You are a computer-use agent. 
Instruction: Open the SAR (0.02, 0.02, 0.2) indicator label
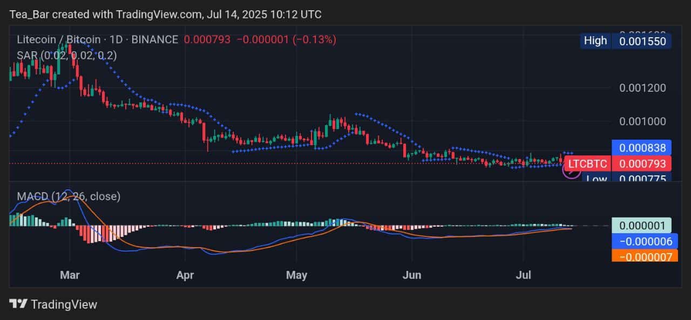pos(66,55)
